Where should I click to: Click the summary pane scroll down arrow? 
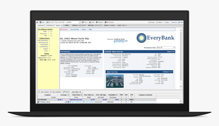[181, 86]
